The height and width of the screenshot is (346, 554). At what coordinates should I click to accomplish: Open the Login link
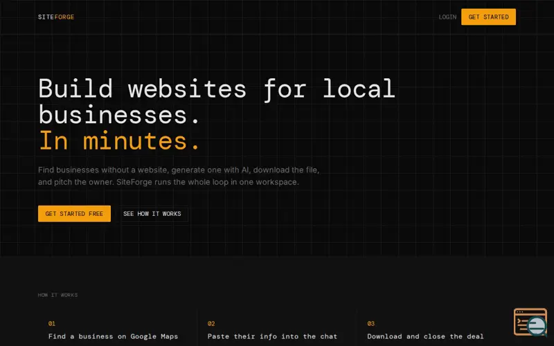447,17
